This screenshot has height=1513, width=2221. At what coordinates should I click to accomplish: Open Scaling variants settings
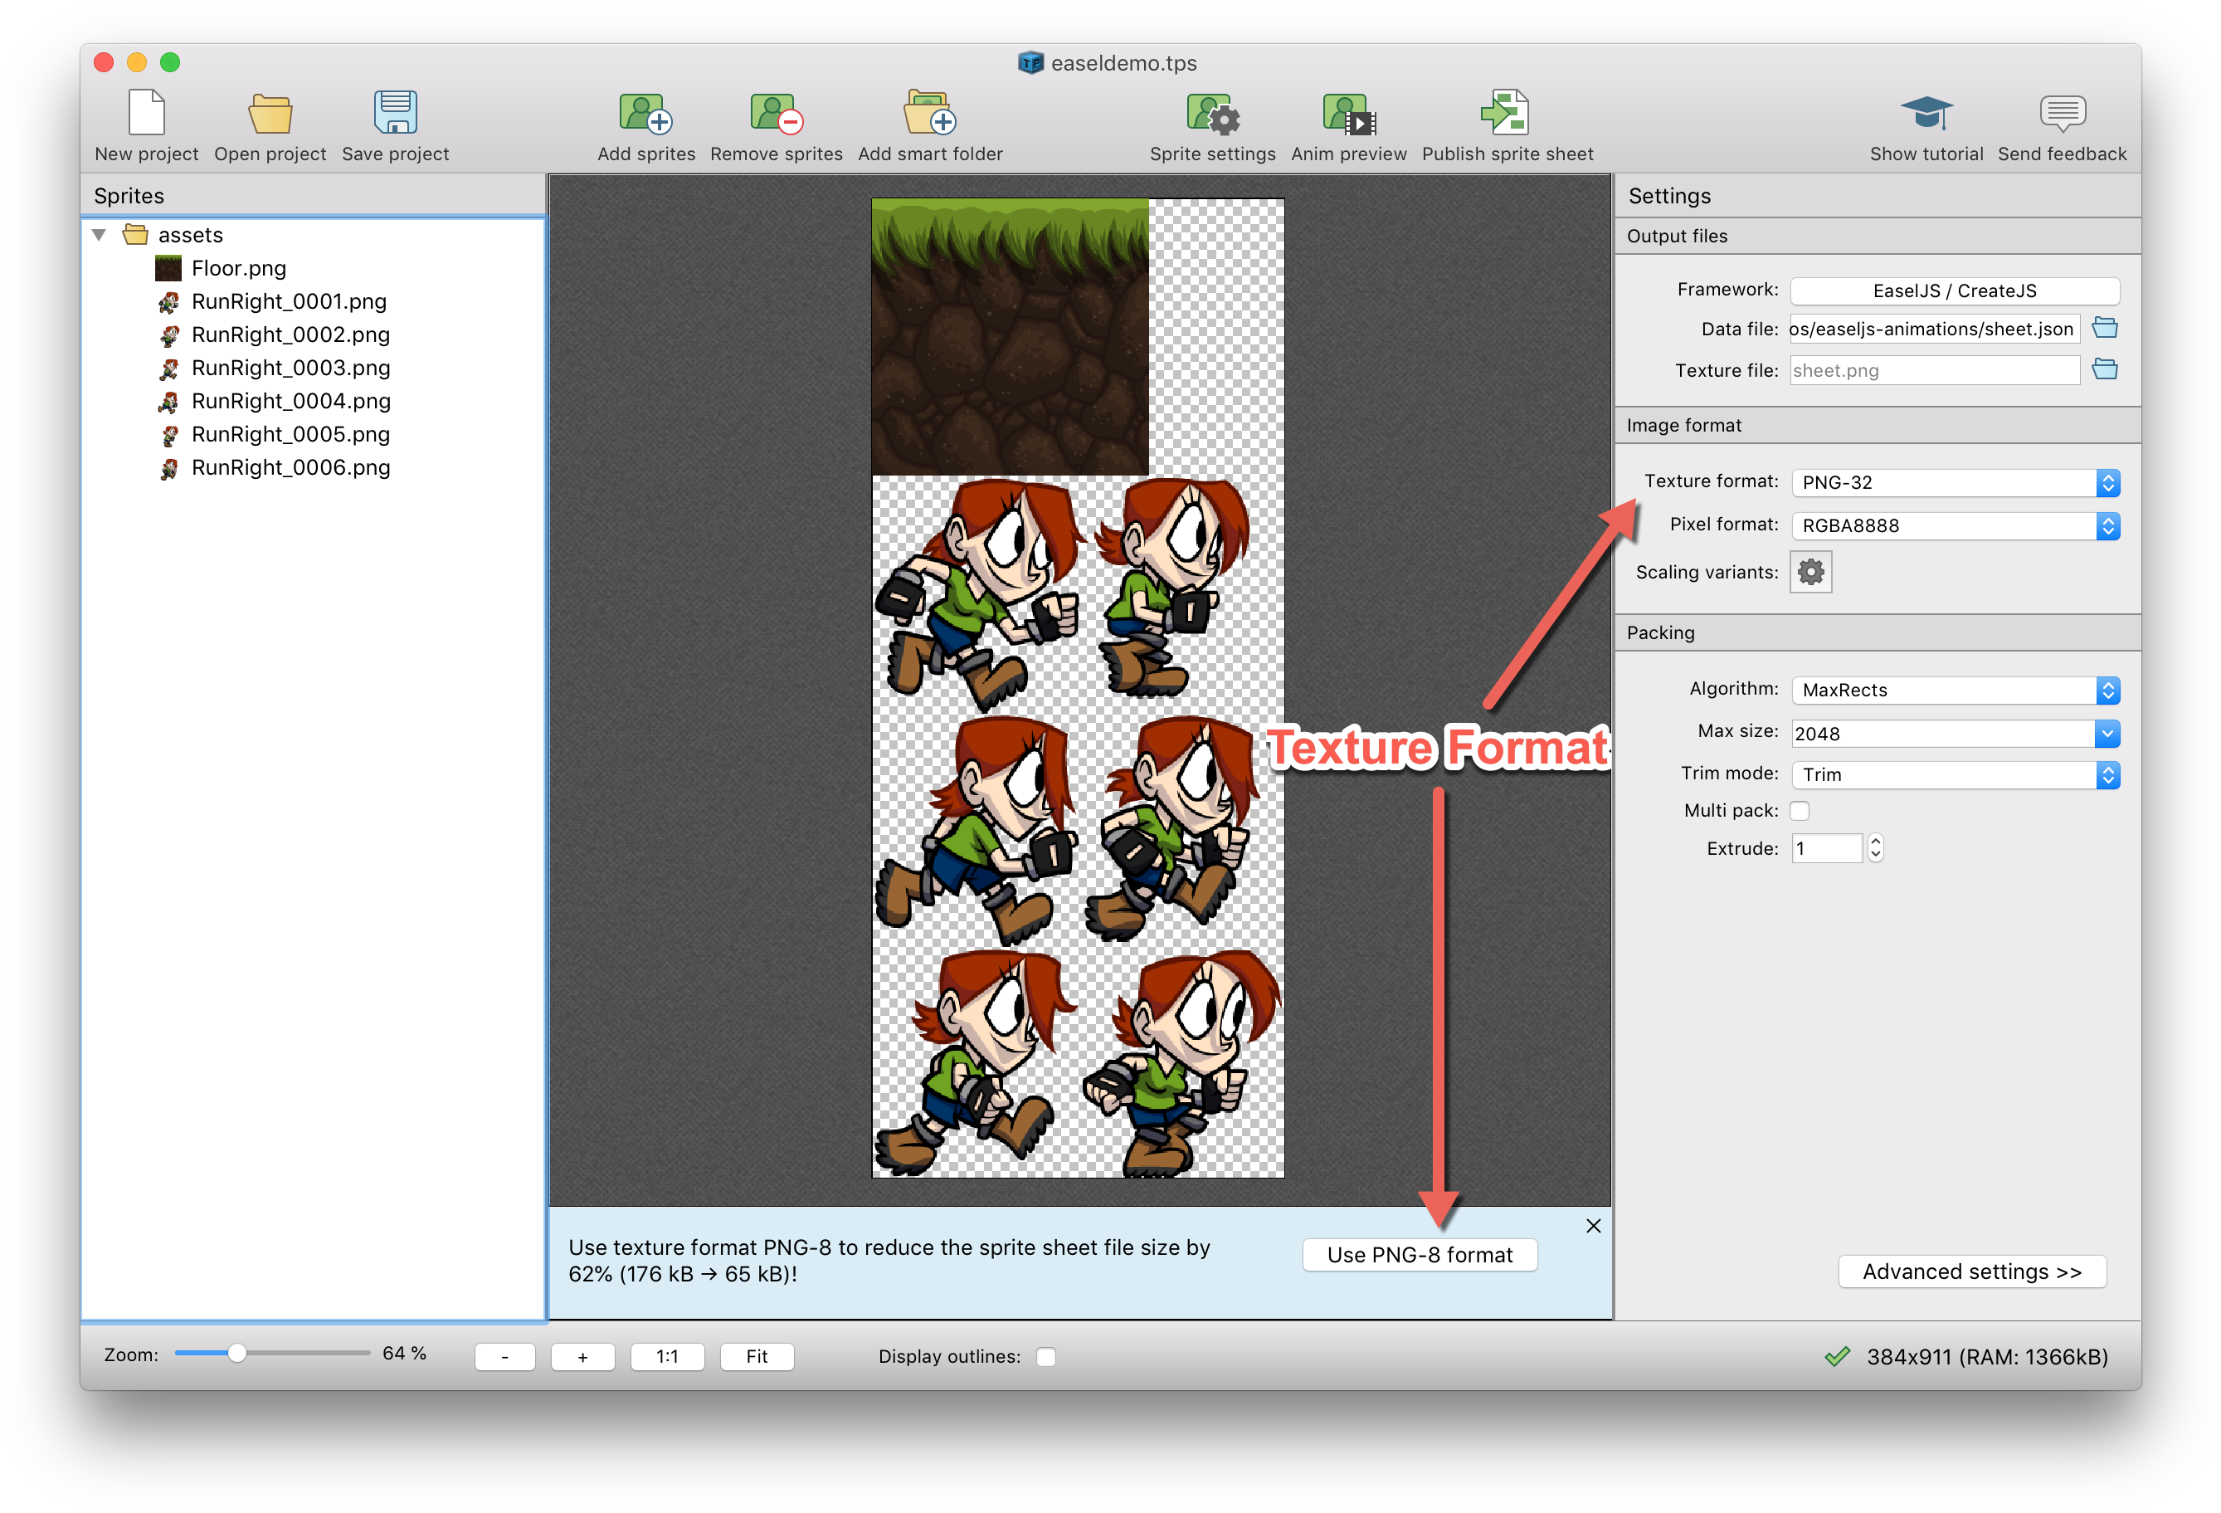click(1809, 572)
